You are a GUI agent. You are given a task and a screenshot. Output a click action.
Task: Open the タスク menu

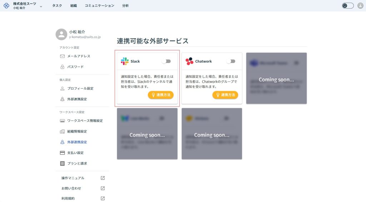coord(57,6)
